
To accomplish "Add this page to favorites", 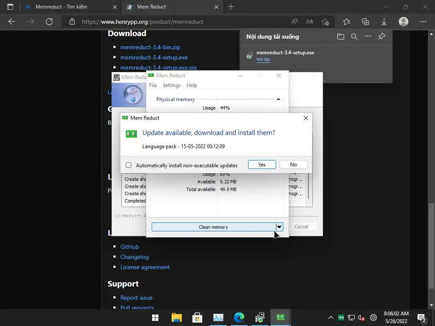I will pos(325,22).
